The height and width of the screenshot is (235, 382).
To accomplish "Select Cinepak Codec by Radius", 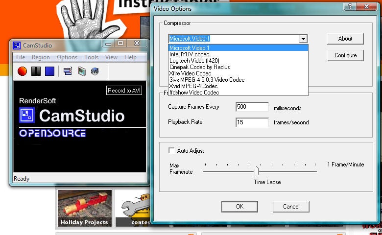I will (239, 67).
